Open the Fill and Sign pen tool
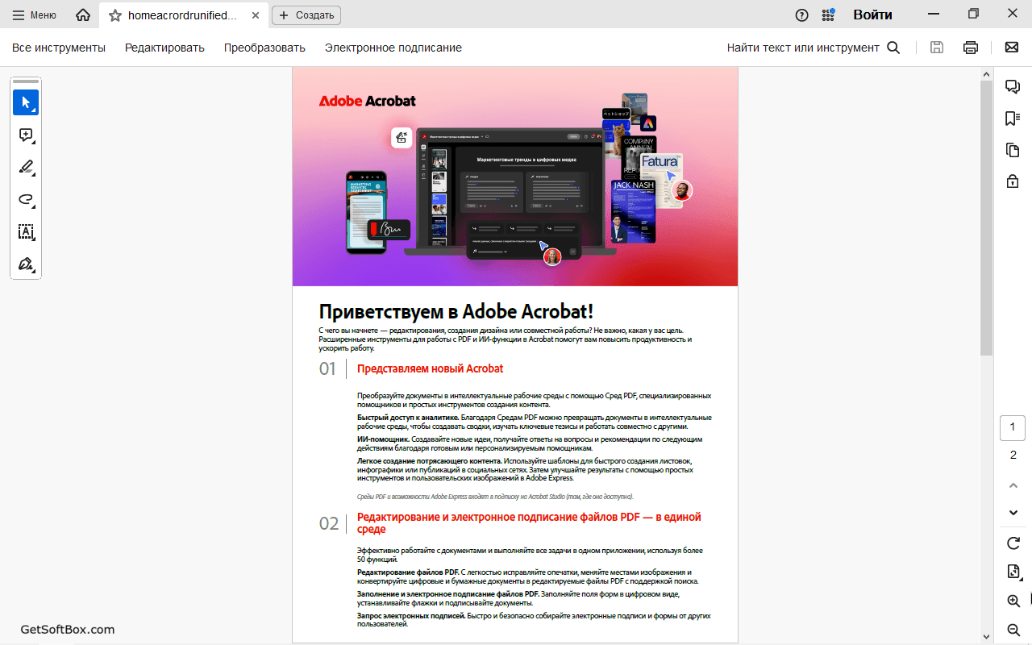1032x645 pixels. (x=26, y=264)
